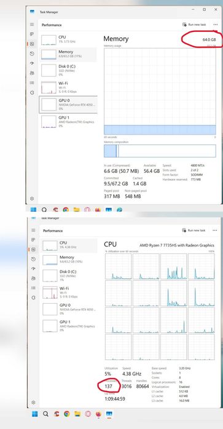Click the Memory usage graph area
Screen dimensions: 223x429
point(160,92)
